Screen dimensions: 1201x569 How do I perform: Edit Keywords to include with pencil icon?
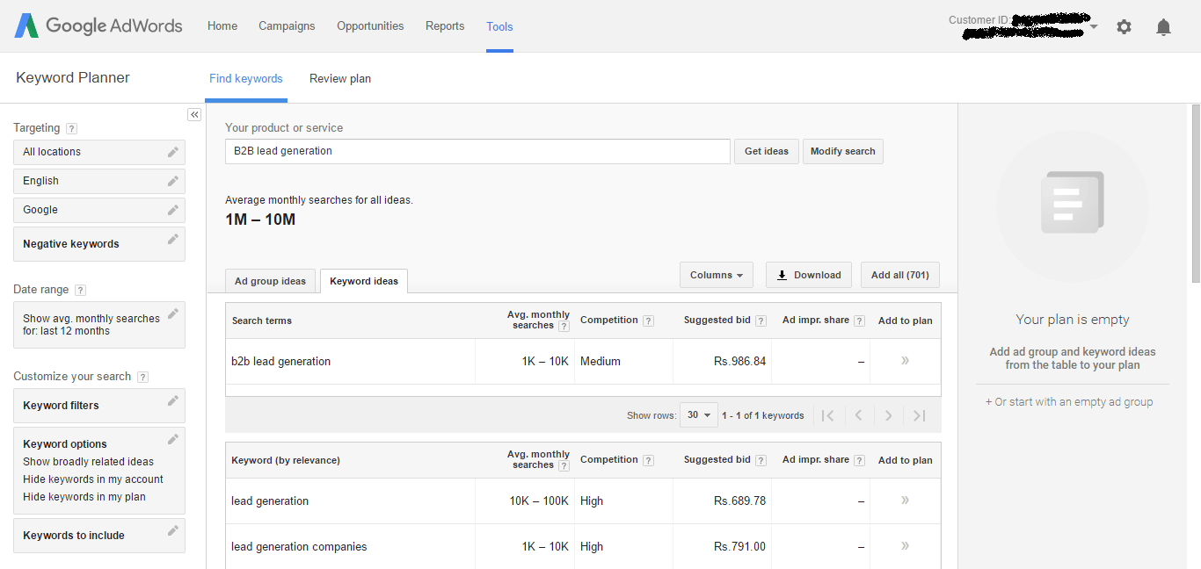point(173,530)
